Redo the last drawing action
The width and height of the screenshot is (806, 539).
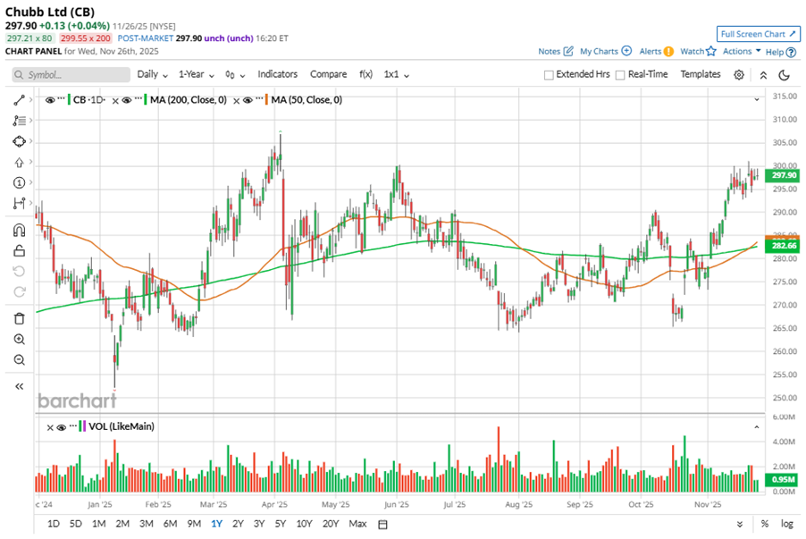pyautogui.click(x=19, y=291)
